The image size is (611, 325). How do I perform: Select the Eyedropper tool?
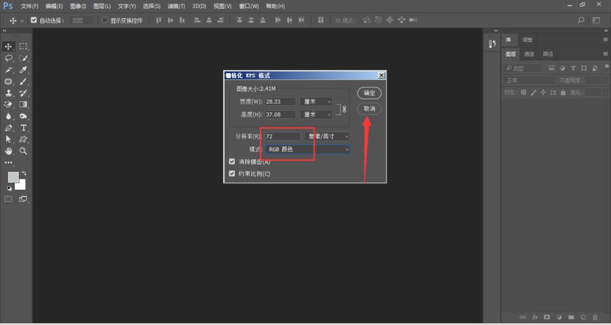pos(23,70)
